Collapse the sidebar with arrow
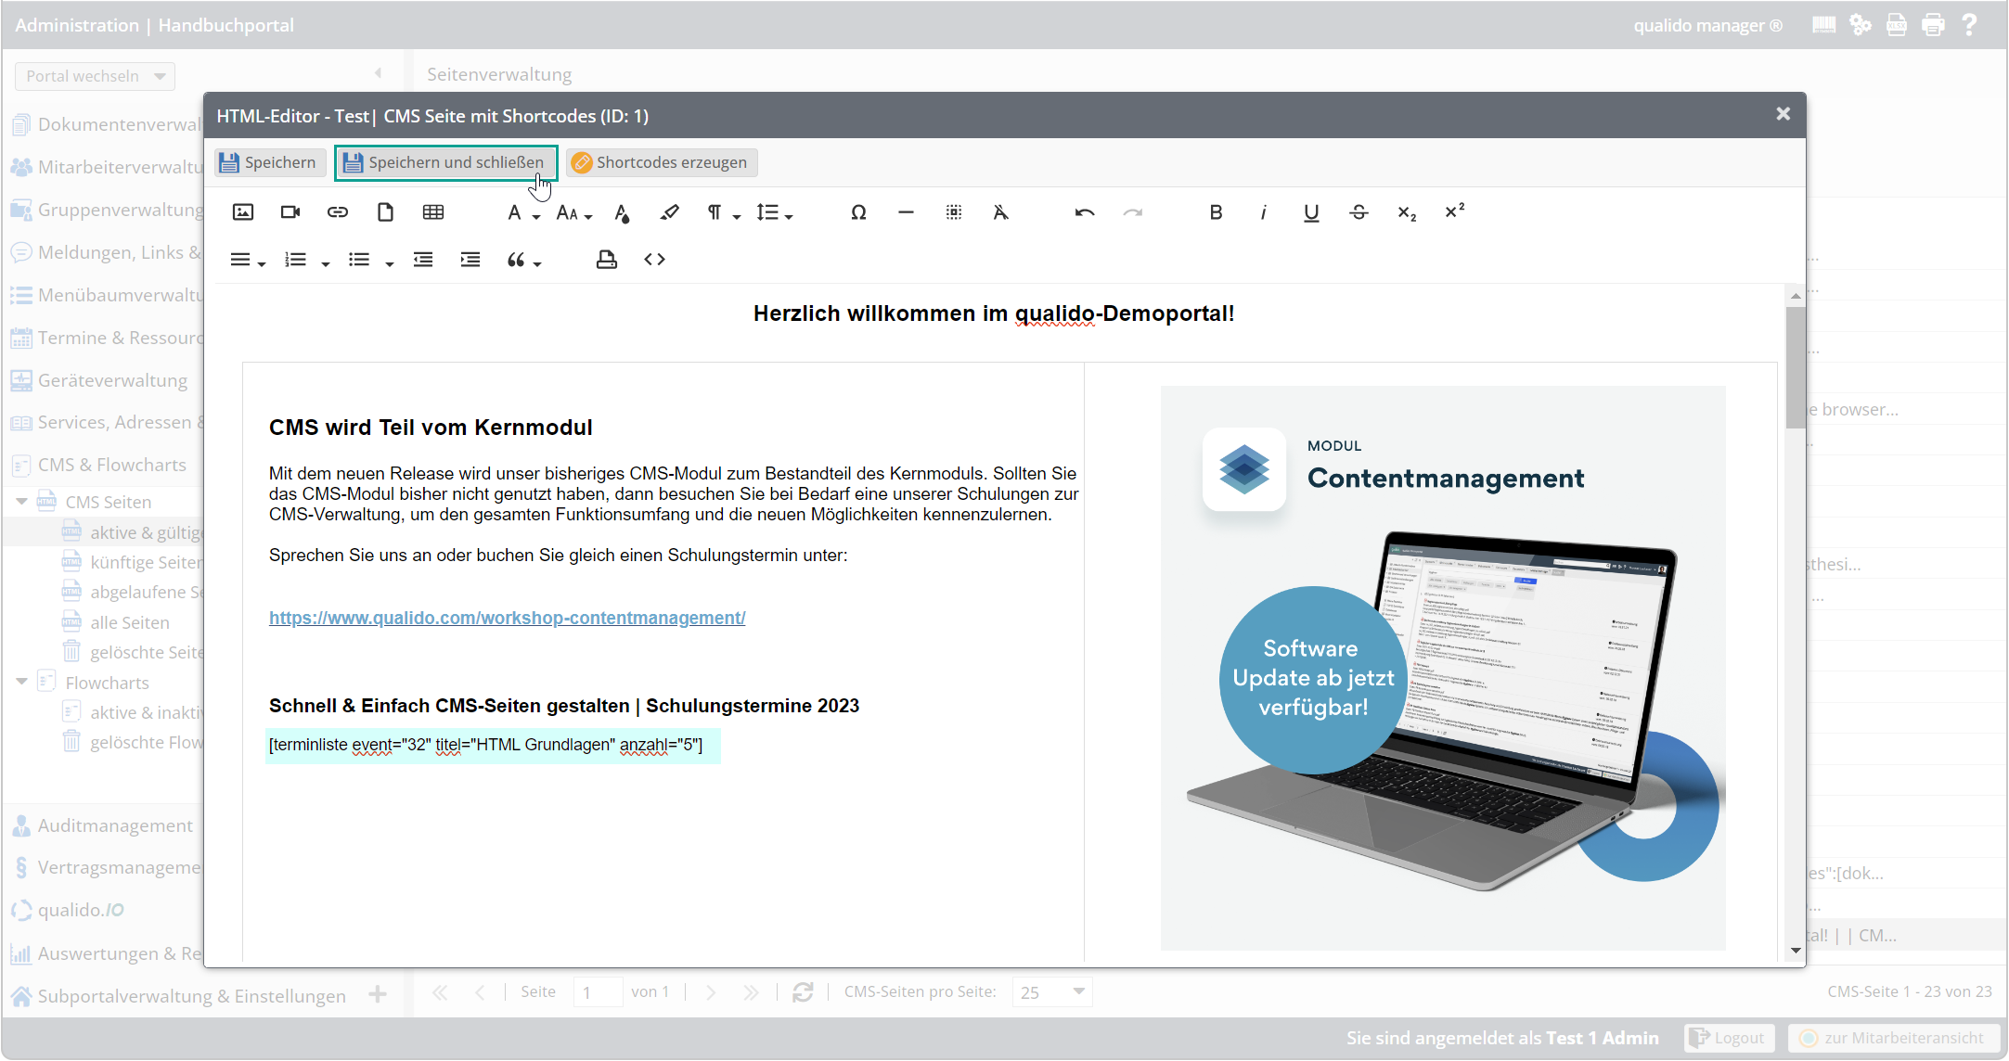This screenshot has width=2009, height=1061. click(x=378, y=73)
